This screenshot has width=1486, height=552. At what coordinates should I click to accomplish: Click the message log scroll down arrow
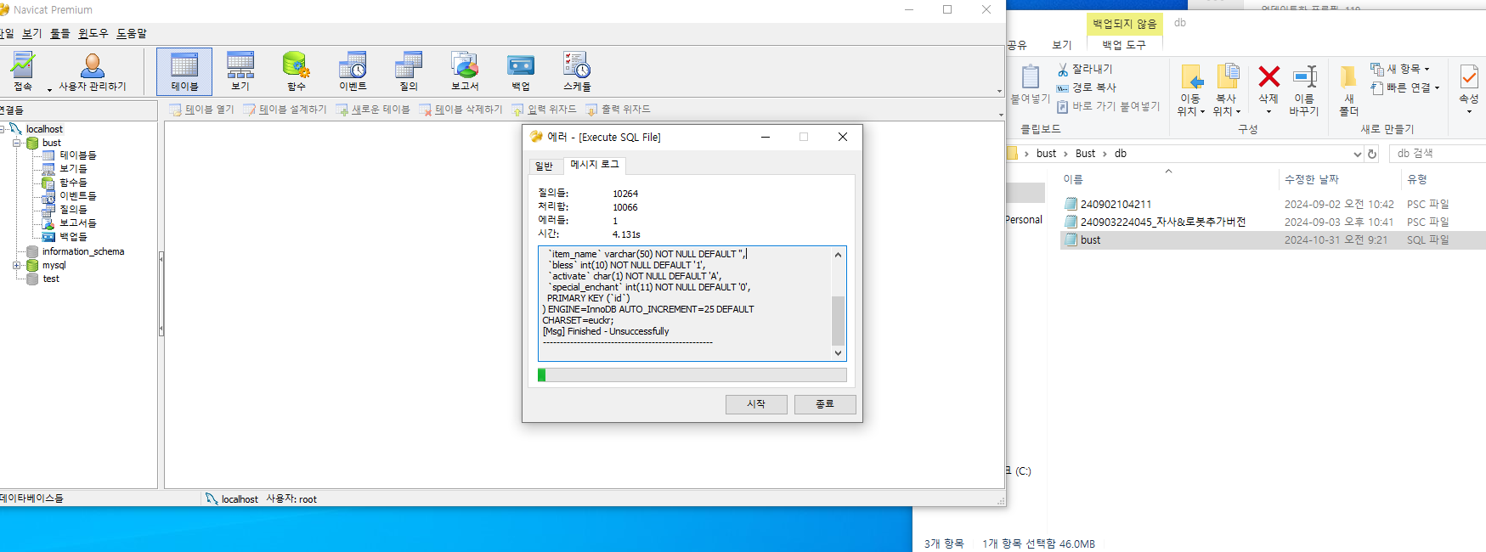point(839,353)
